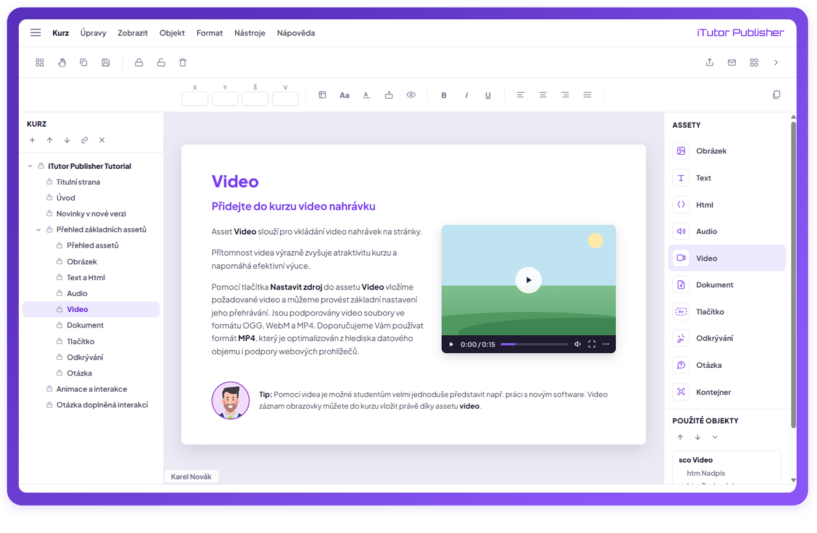Align text right
This screenshot has width=817, height=533.
coord(565,95)
